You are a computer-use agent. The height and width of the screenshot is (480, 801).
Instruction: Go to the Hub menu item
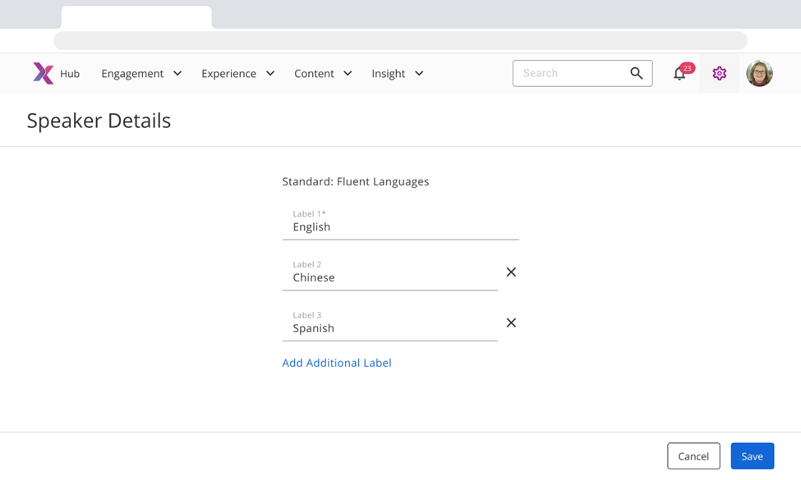tap(70, 74)
